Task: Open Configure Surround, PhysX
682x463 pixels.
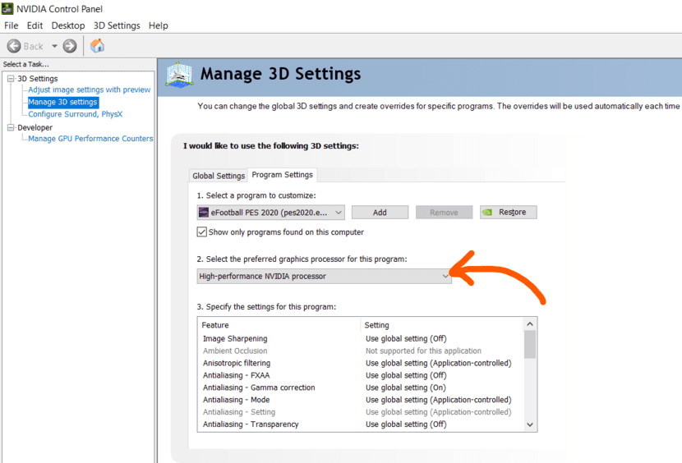Action: (x=76, y=114)
